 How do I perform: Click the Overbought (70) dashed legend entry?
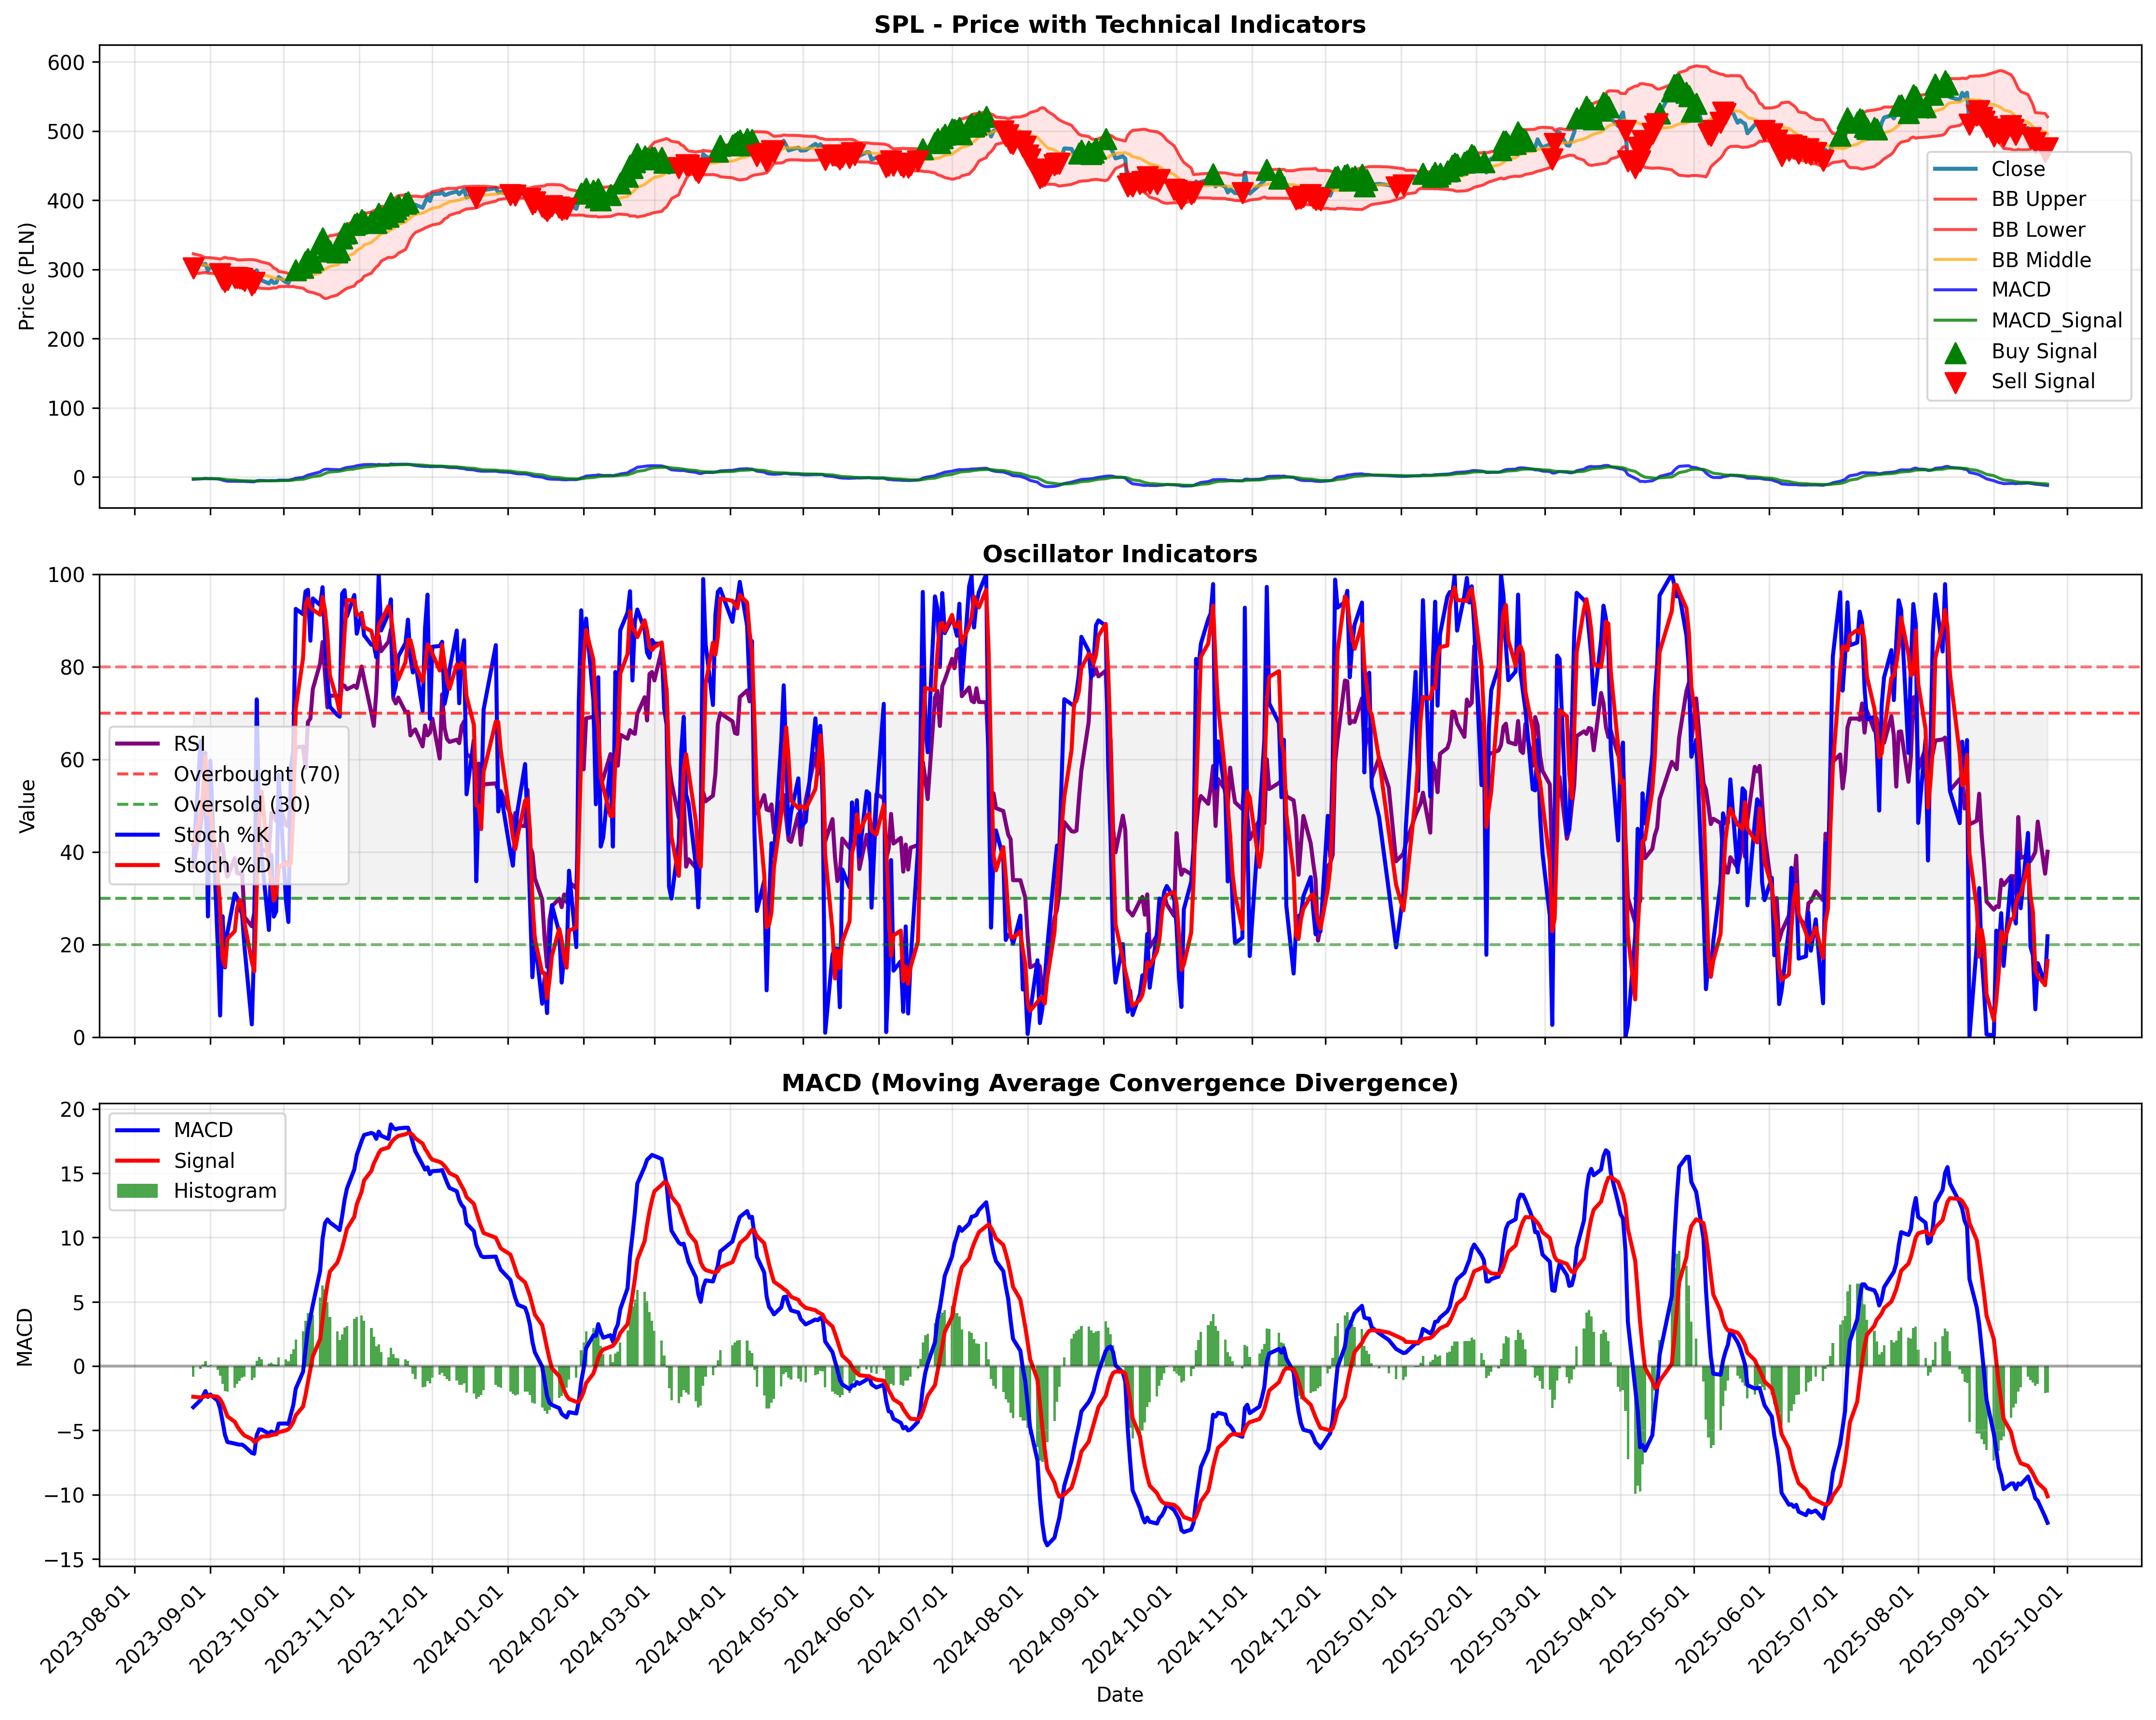pos(228,774)
